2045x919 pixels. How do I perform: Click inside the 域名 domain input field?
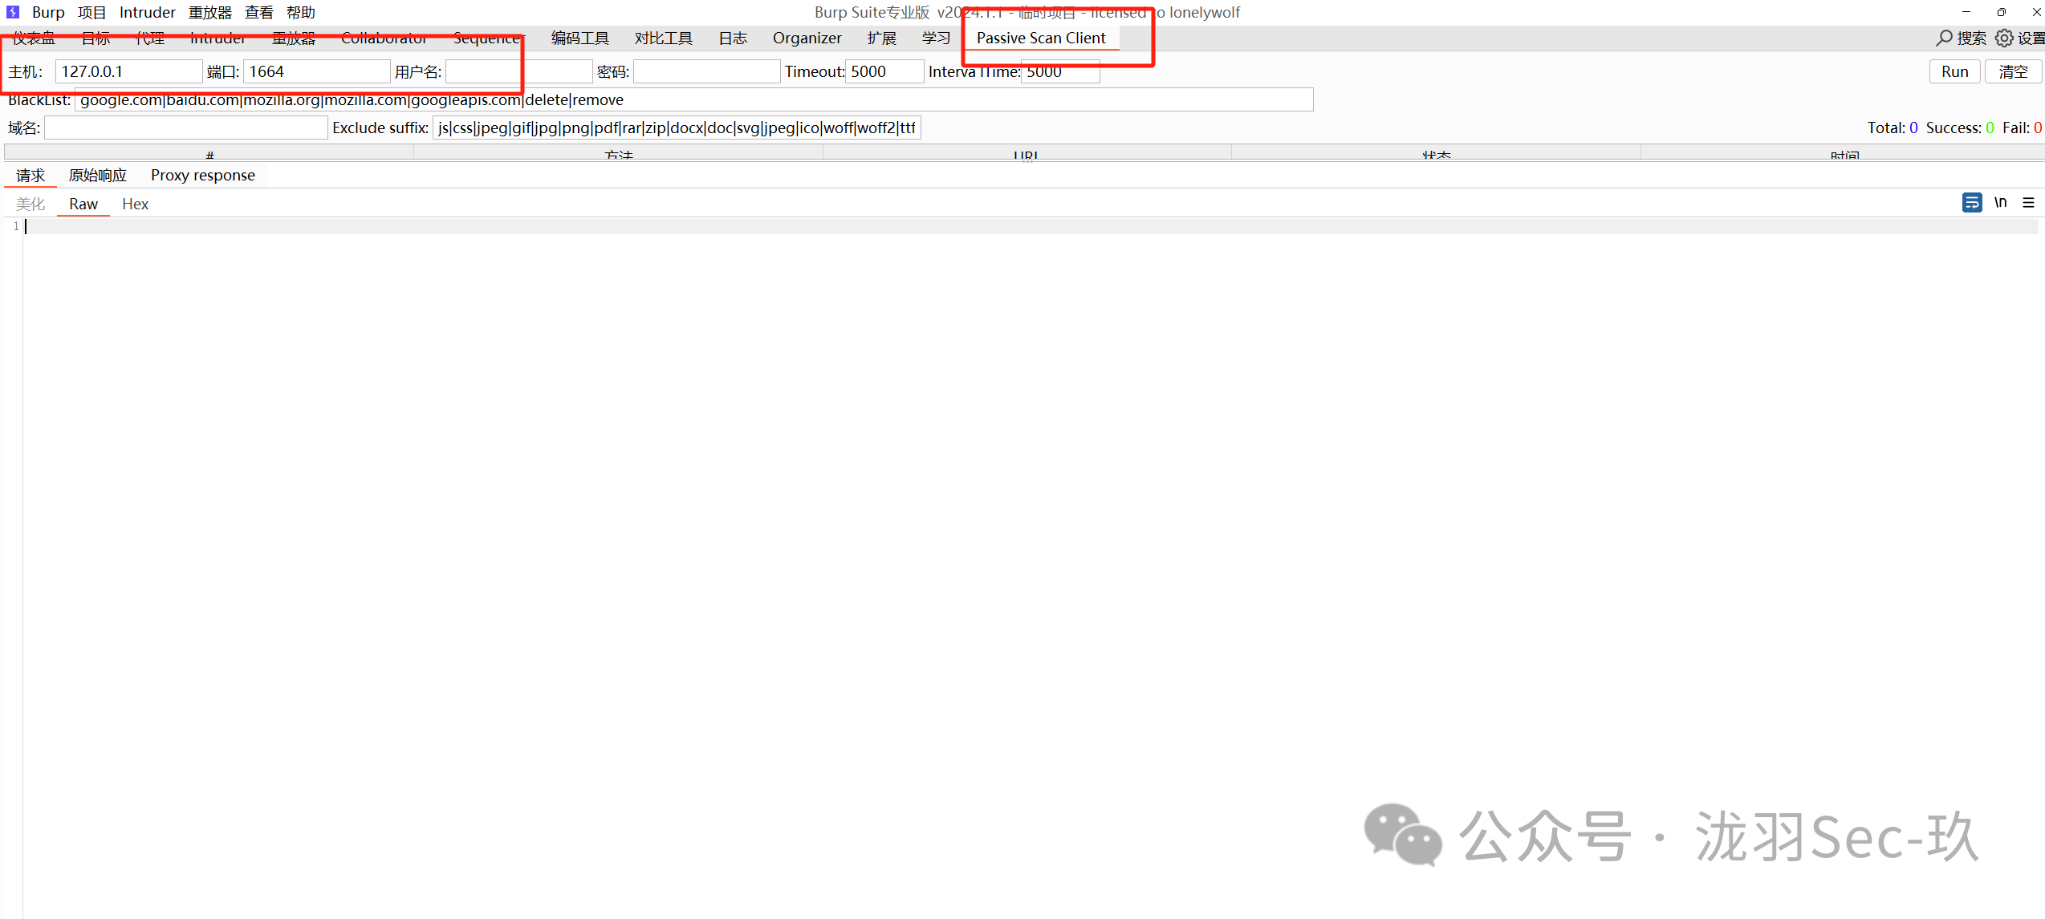coord(185,128)
